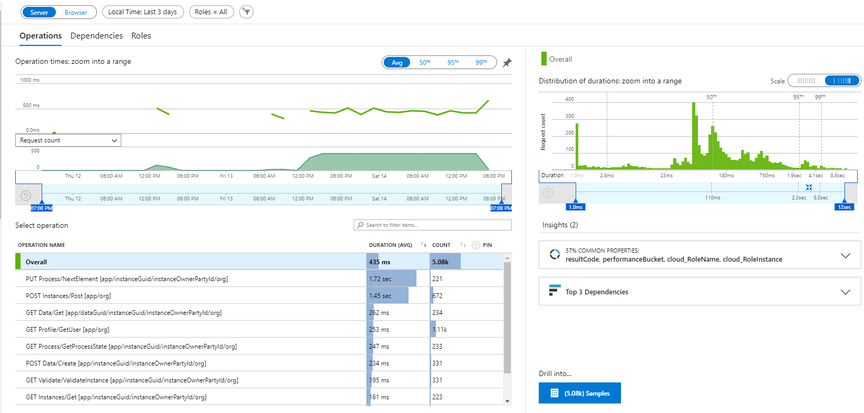Click the search to filter items field
The width and height of the screenshot is (864, 413).
click(432, 225)
